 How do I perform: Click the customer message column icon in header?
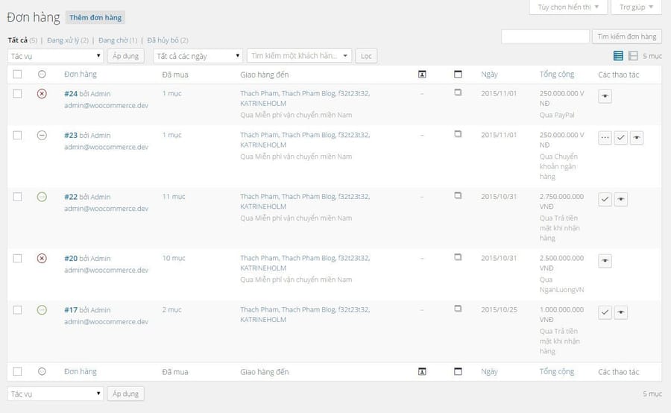(422, 75)
